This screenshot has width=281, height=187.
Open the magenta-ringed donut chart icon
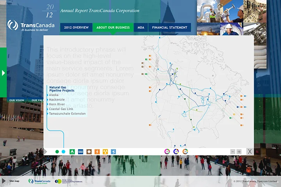pos(167,152)
